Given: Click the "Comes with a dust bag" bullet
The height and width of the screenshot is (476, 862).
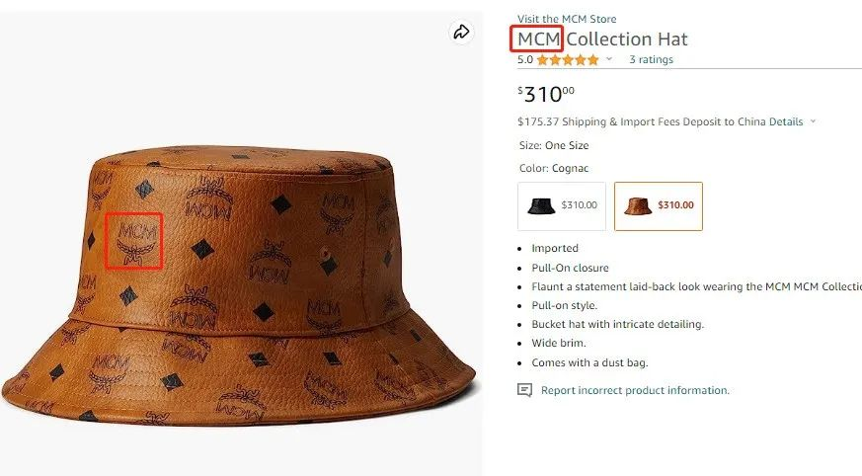Looking at the screenshot, I should 589,362.
